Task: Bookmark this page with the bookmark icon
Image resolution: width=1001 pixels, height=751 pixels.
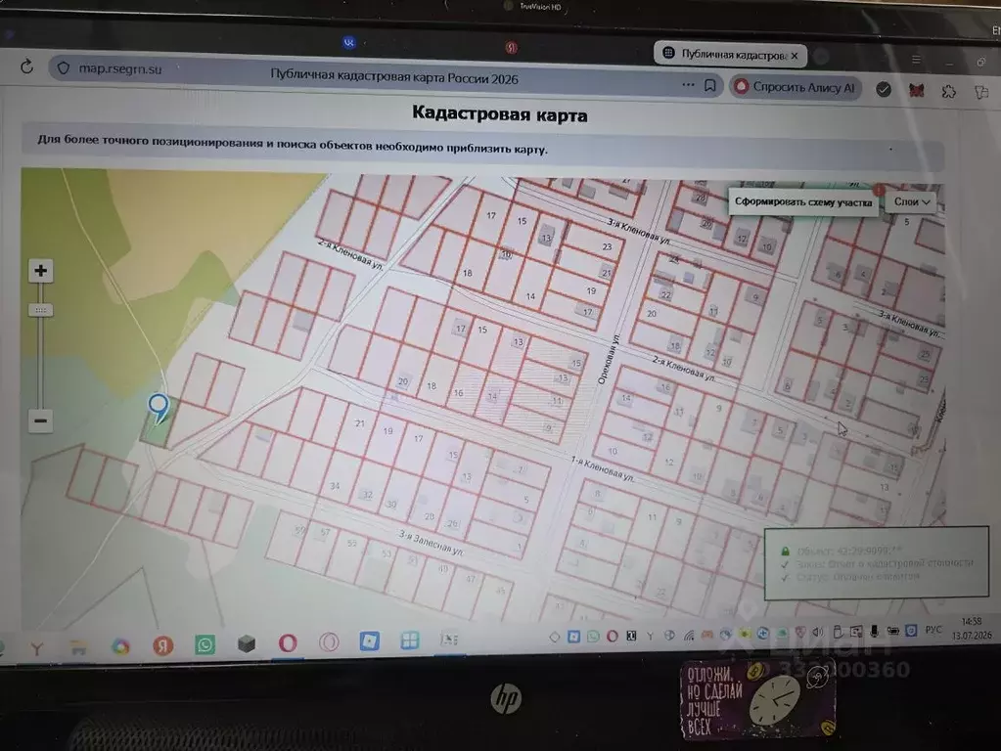Action: pos(709,85)
